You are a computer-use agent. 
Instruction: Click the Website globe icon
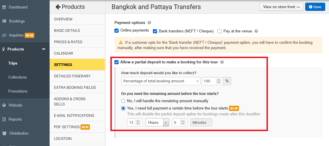(4, 105)
